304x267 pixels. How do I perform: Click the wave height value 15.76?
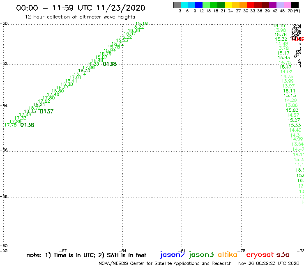pos(281,35)
